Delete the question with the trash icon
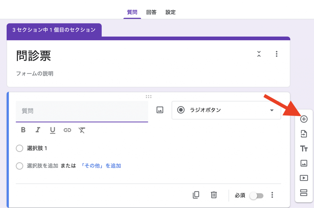The image size is (314, 208). coord(214,195)
